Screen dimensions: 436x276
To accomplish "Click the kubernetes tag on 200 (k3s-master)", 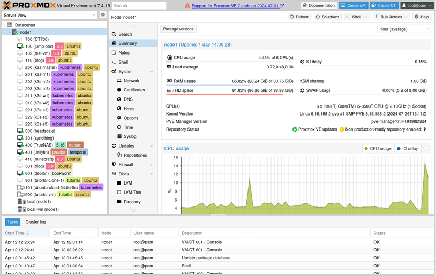I will (x=70, y=67).
